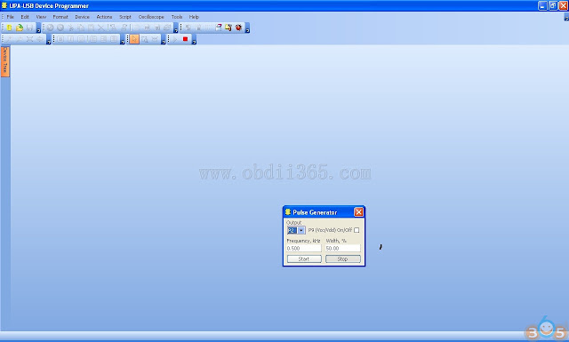Open the View menu
This screenshot has height=342, width=569.
[41, 17]
